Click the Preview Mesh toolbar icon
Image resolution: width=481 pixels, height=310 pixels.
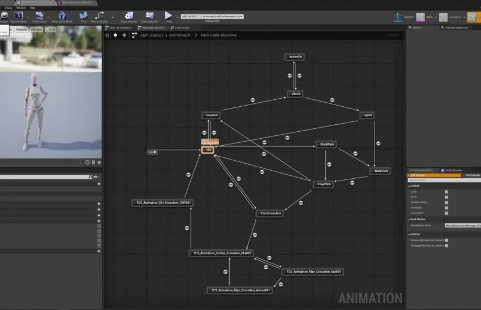coord(19,16)
